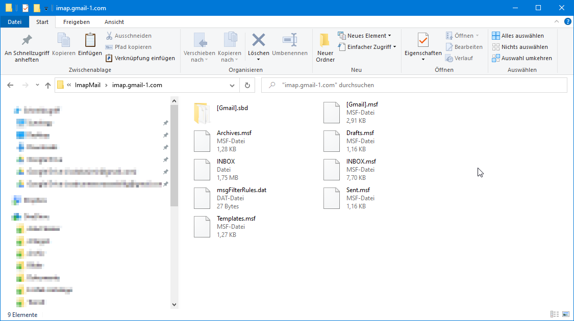
Task: Open Kopieren nach menu
Action: click(x=230, y=48)
